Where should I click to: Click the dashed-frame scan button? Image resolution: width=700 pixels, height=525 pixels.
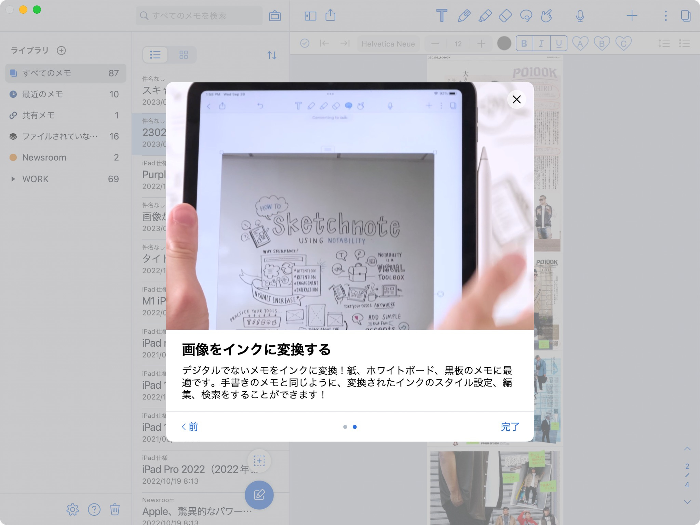259,461
